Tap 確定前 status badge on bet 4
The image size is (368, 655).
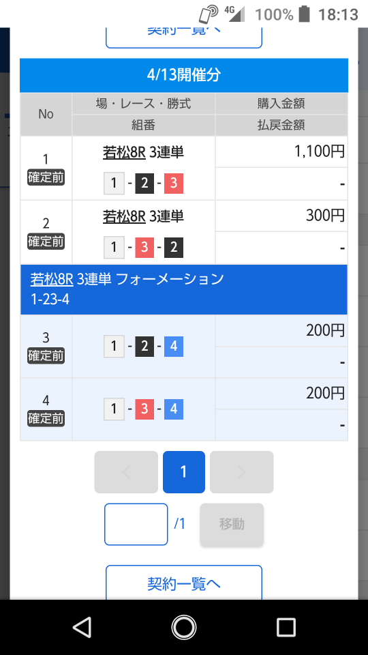(46, 418)
